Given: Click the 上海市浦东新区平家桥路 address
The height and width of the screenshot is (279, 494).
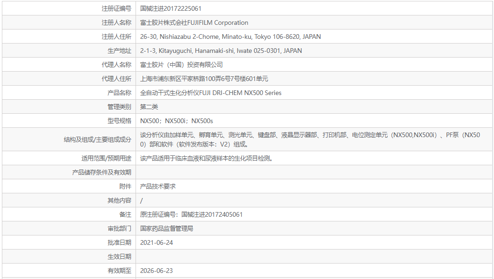Looking at the screenshot, I should (x=204, y=79).
